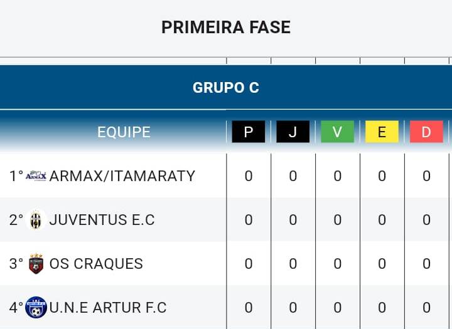Click Juventus E.C points value
Viewport: 452px width, 329px height.
249,220
